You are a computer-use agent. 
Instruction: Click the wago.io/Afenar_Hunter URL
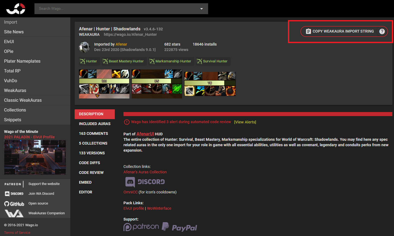[x=130, y=34]
